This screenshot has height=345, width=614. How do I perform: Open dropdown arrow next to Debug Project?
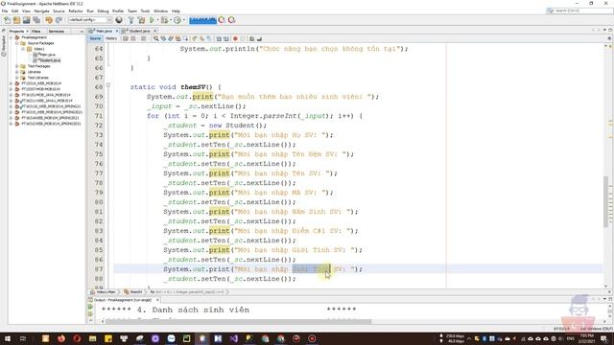171,20
